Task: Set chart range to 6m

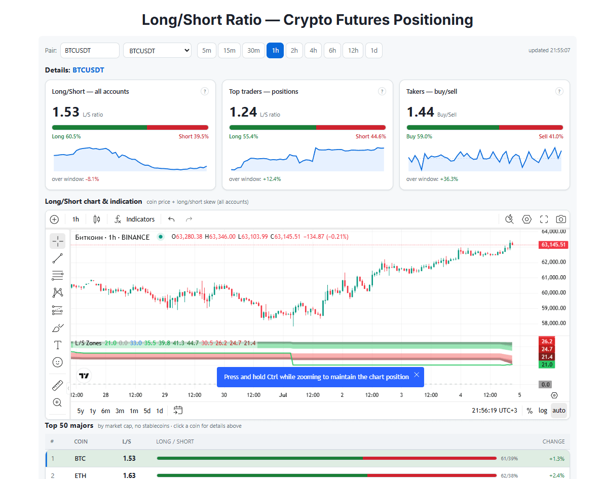Action: click(x=106, y=411)
